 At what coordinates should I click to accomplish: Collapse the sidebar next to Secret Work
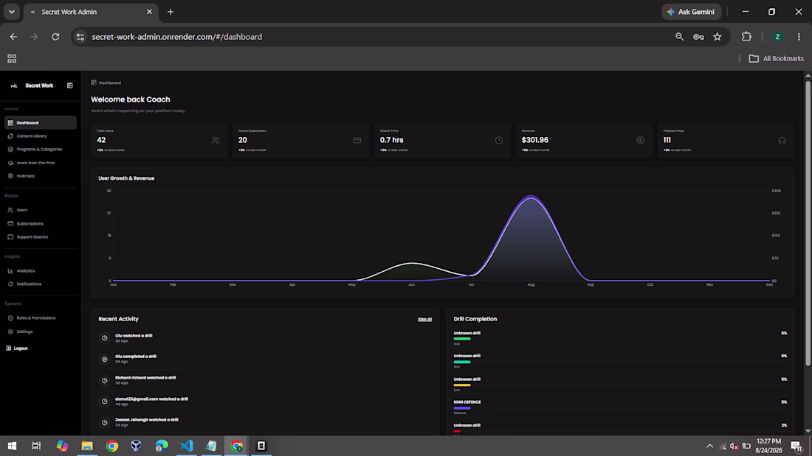click(70, 86)
